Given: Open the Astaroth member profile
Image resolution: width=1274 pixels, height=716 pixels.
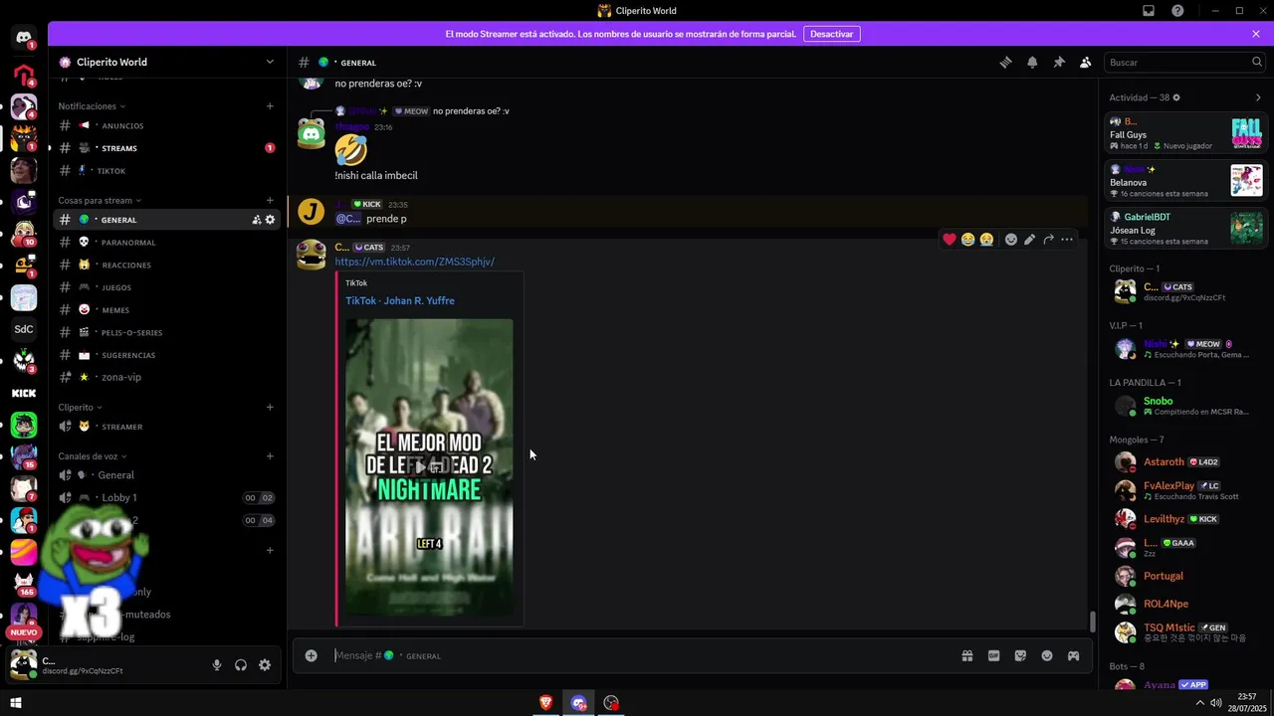Looking at the screenshot, I should [1184, 461].
